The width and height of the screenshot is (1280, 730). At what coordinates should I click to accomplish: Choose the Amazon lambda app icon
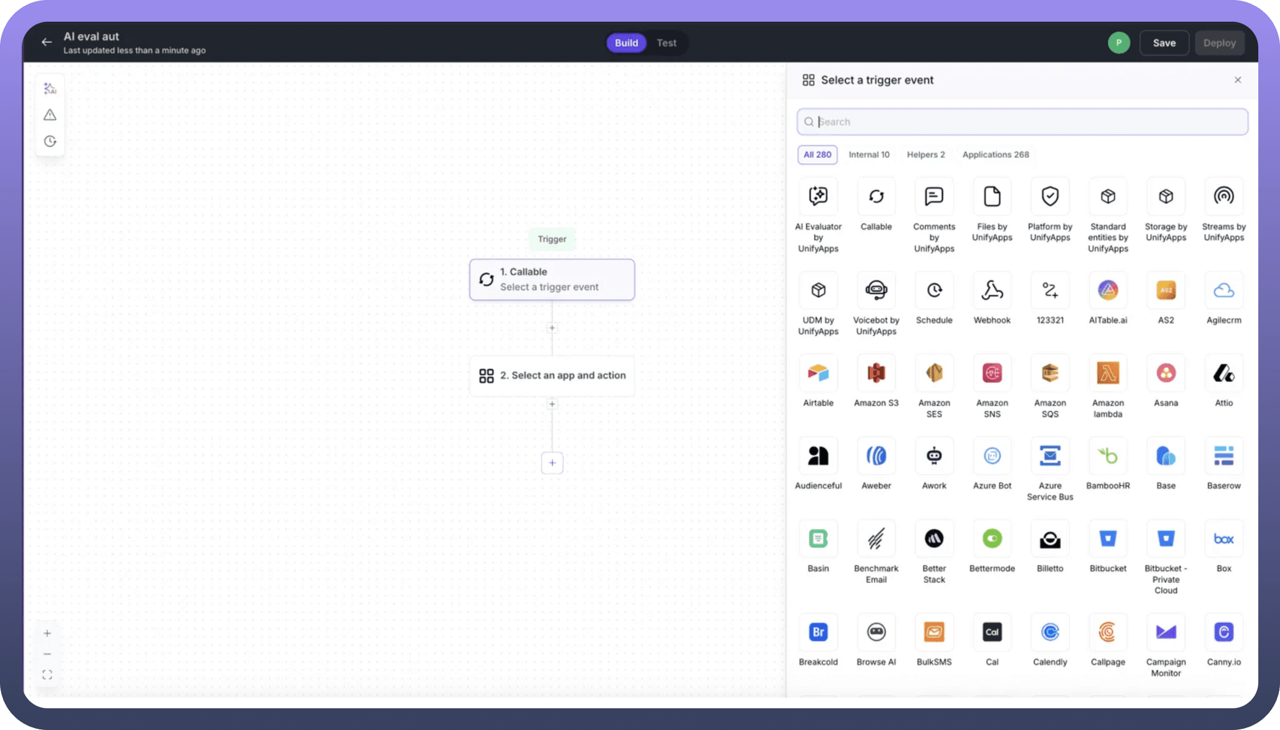(x=1107, y=373)
